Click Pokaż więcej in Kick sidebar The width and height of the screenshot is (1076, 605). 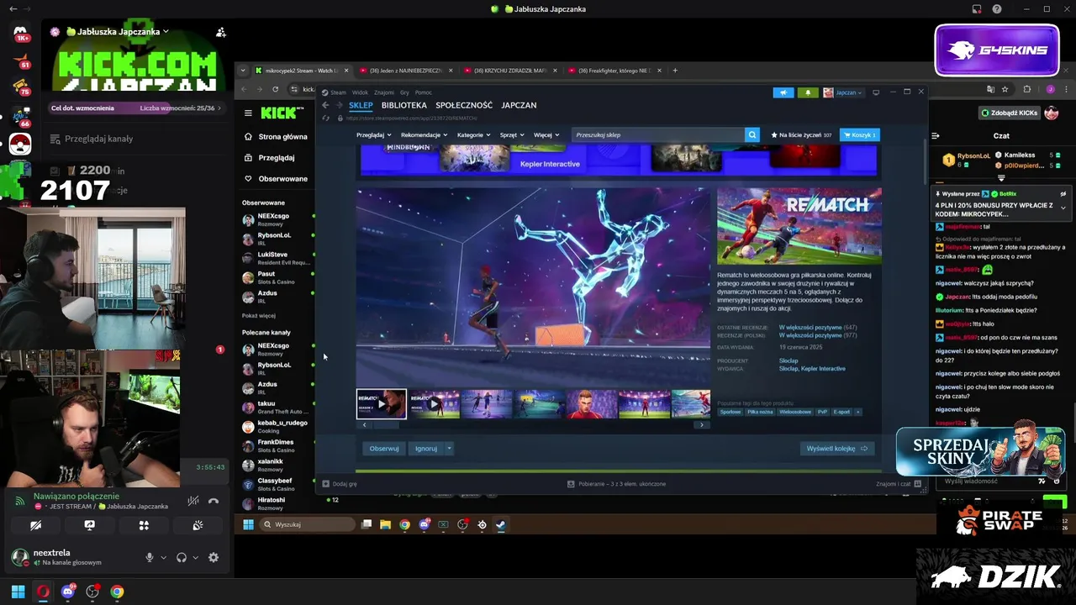pyautogui.click(x=259, y=316)
